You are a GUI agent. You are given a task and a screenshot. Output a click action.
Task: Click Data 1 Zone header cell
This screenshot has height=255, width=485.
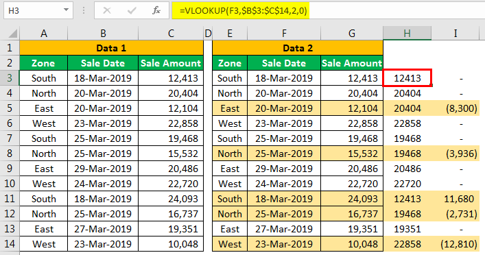pyautogui.click(x=44, y=63)
